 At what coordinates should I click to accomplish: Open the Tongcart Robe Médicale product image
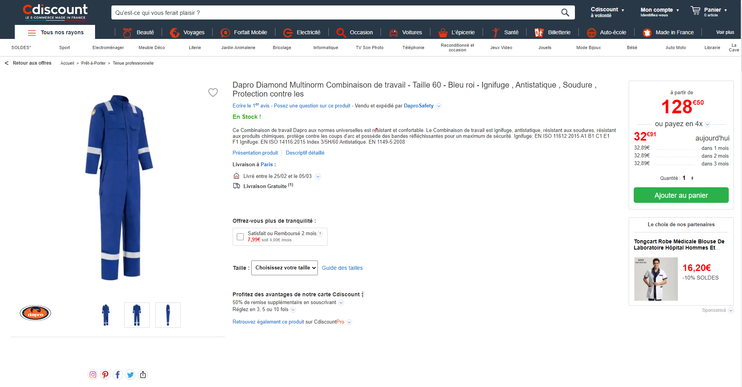(x=656, y=279)
